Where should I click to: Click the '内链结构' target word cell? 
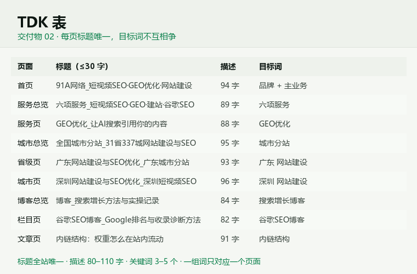[x=274, y=239]
